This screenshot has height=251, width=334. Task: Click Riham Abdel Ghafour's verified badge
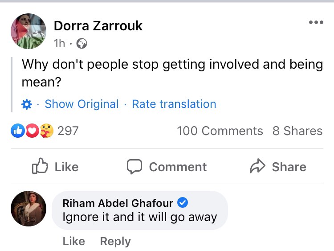[x=183, y=203]
